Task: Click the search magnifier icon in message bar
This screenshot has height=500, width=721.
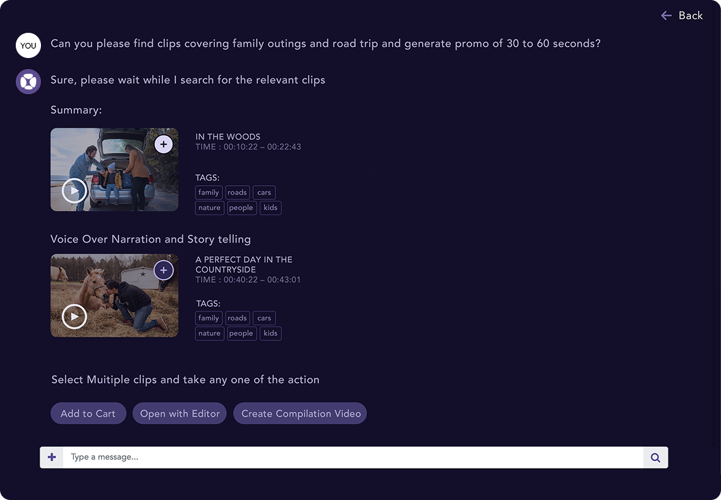Action: 655,457
